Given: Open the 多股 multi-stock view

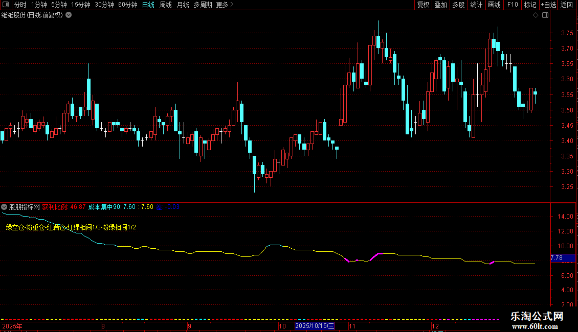Looking at the screenshot, I should tap(458, 5).
